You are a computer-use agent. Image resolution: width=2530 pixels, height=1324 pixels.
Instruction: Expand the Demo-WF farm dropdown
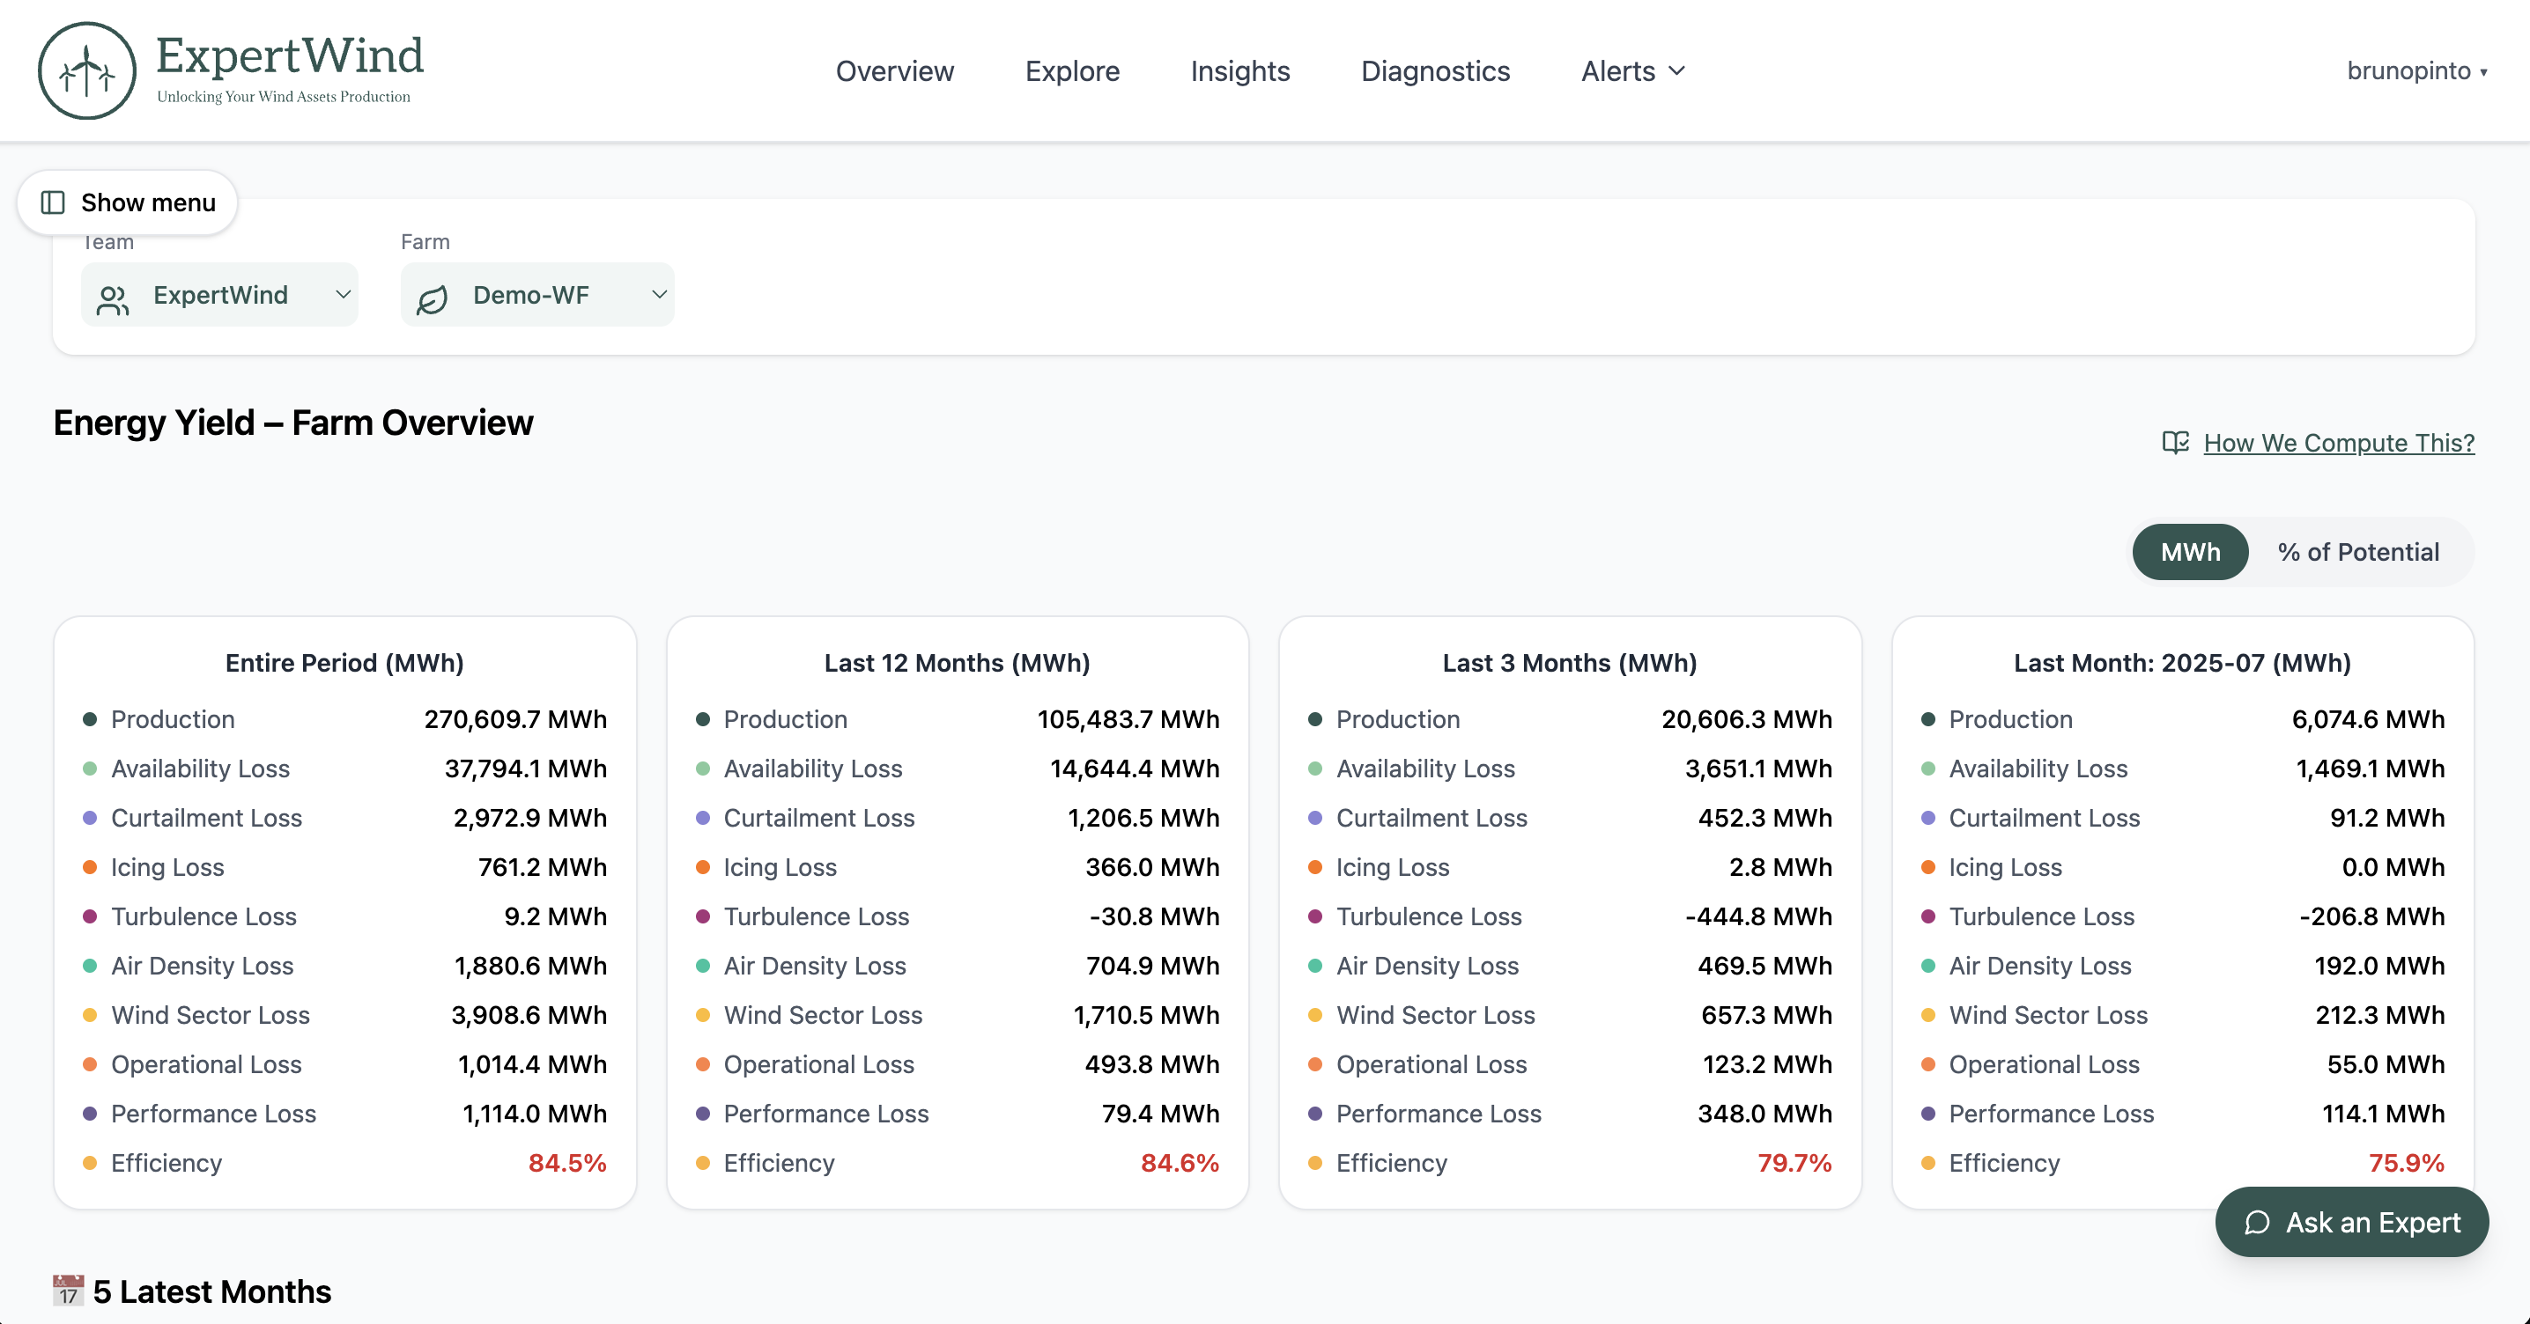(x=537, y=294)
